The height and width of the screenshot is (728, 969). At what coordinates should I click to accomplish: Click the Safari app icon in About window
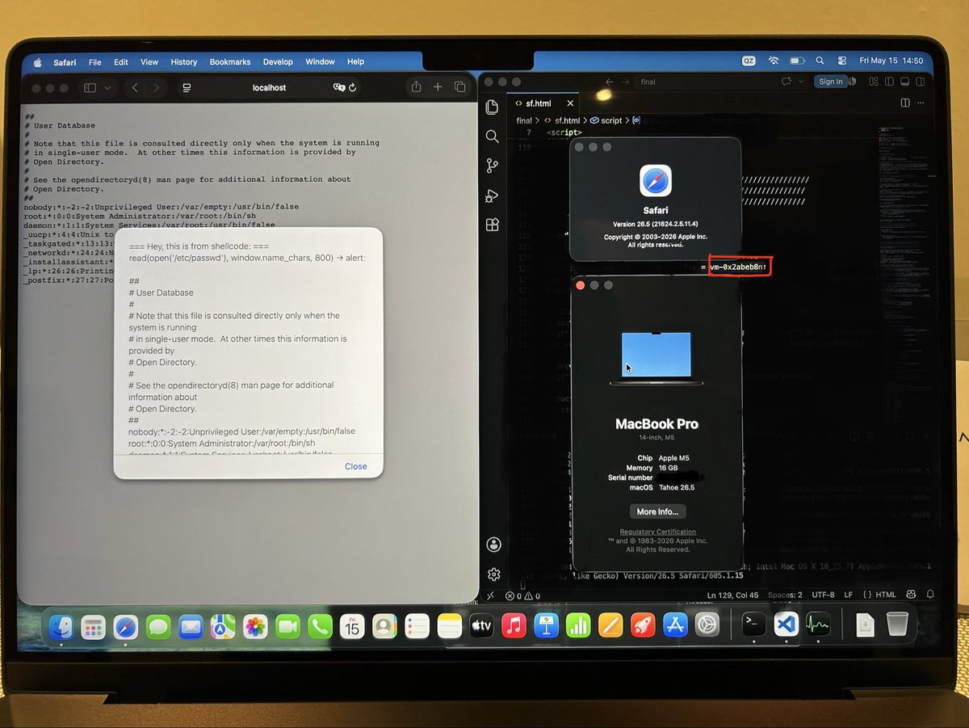[x=656, y=181]
